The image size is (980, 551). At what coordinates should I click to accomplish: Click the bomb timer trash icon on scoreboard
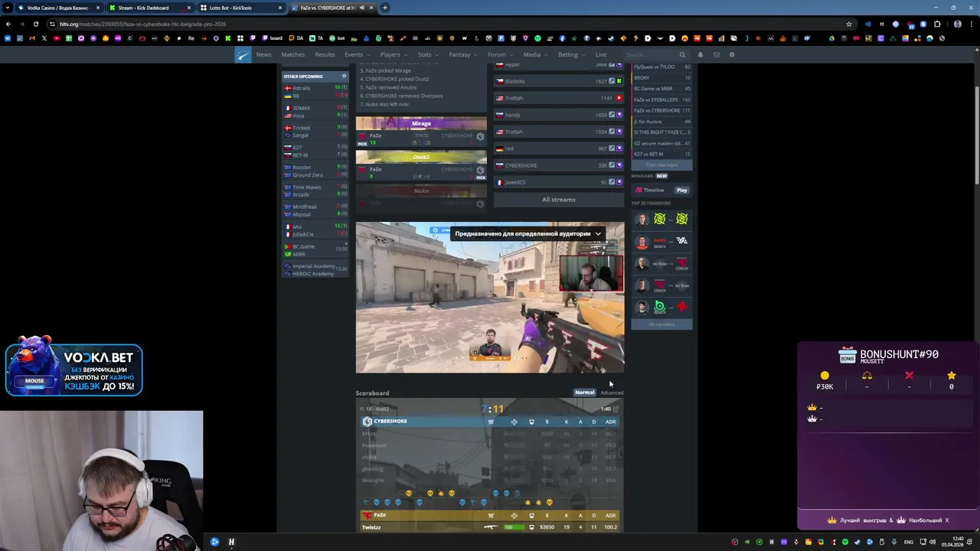616,409
